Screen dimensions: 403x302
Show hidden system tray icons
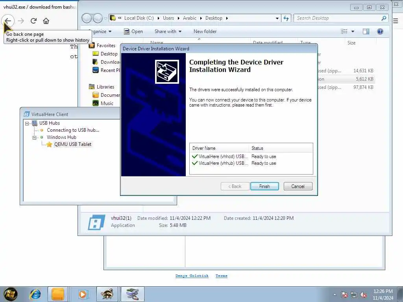pos(335,295)
